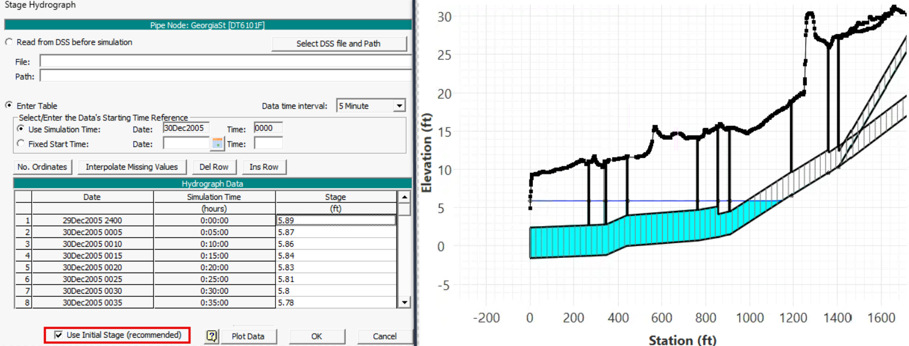Screen dimensions: 909x346
Task: Choose the Enter Table radio option
Action: click(9, 106)
